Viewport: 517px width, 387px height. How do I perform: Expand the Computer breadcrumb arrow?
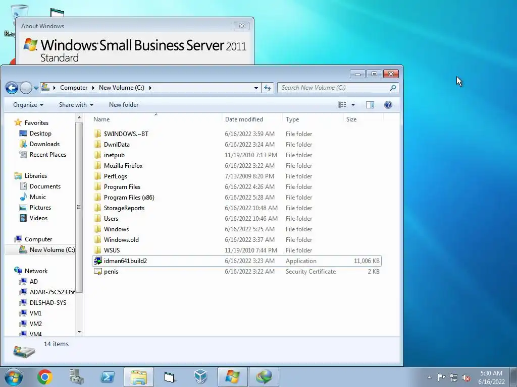click(93, 88)
